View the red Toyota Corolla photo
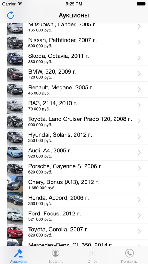This screenshot has height=264, width=148. [x=15, y=232]
